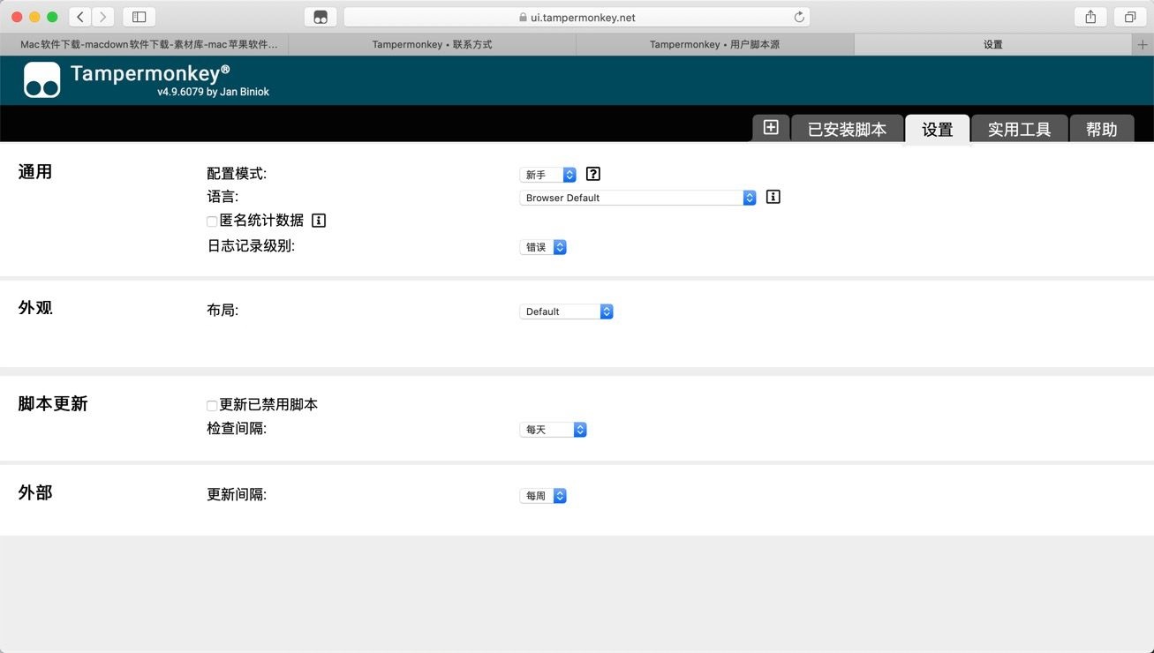Viewport: 1154px width, 653px height.
Task: Click the question mark help icon beside 配置模式
Action: [x=592, y=174]
